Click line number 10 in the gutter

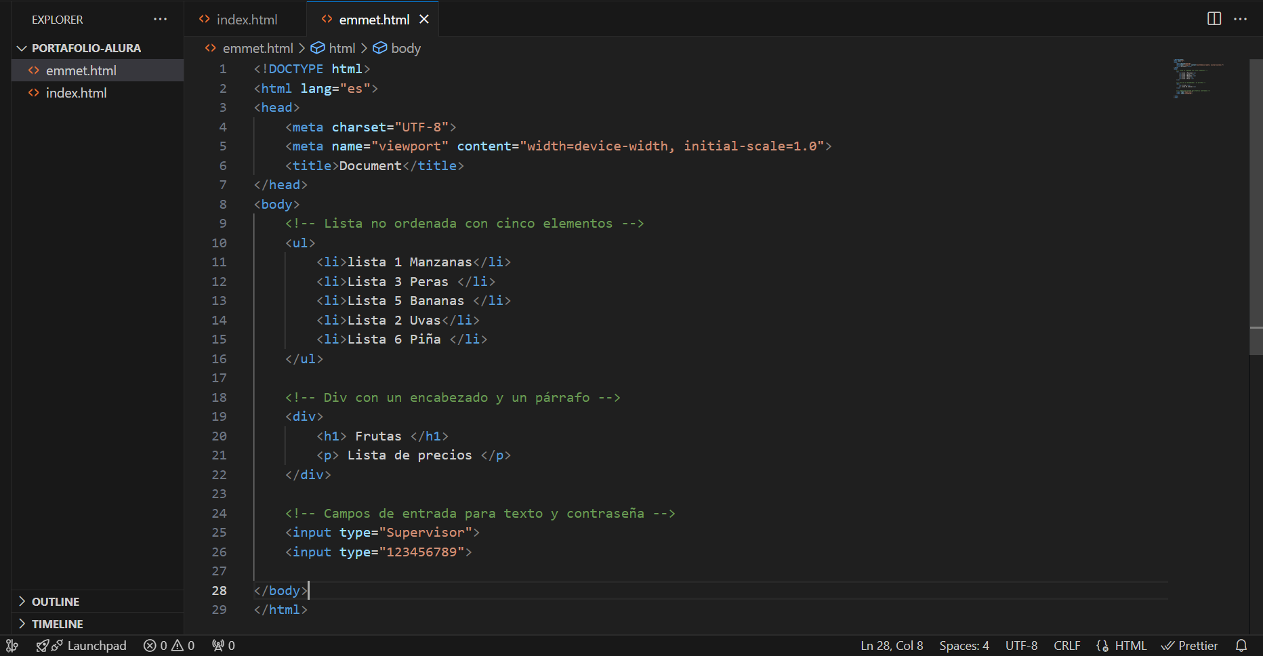pos(219,243)
